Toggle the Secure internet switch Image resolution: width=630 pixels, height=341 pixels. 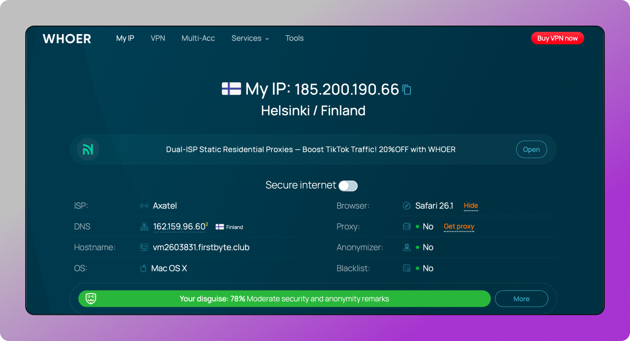(x=348, y=186)
